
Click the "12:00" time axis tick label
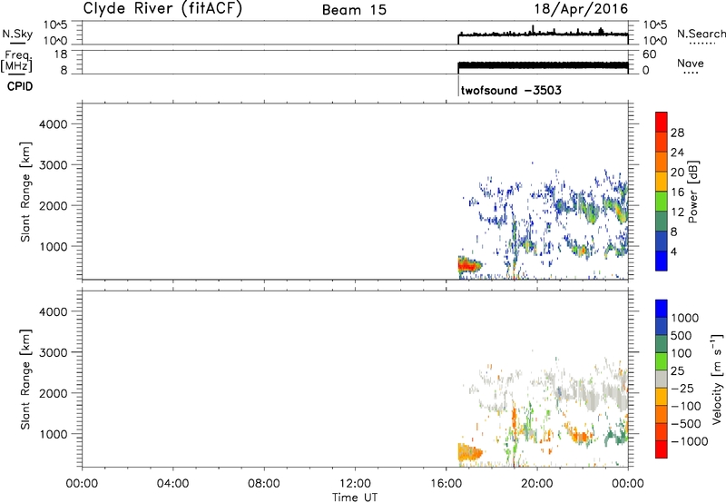pos(355,484)
